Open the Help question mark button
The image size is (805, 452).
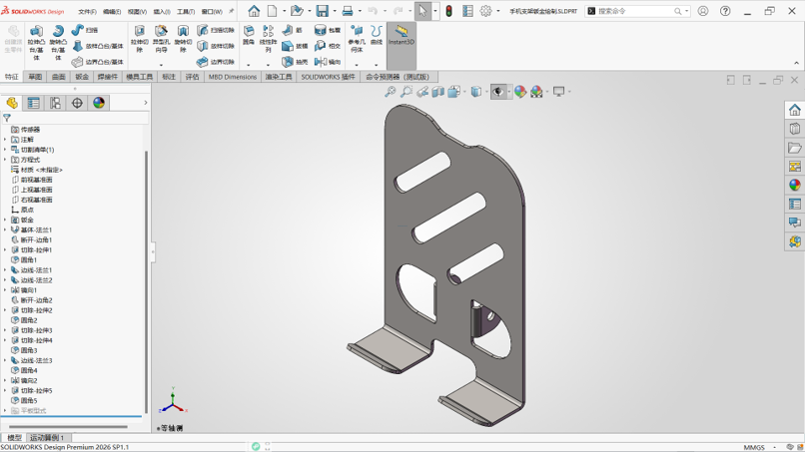tap(725, 11)
